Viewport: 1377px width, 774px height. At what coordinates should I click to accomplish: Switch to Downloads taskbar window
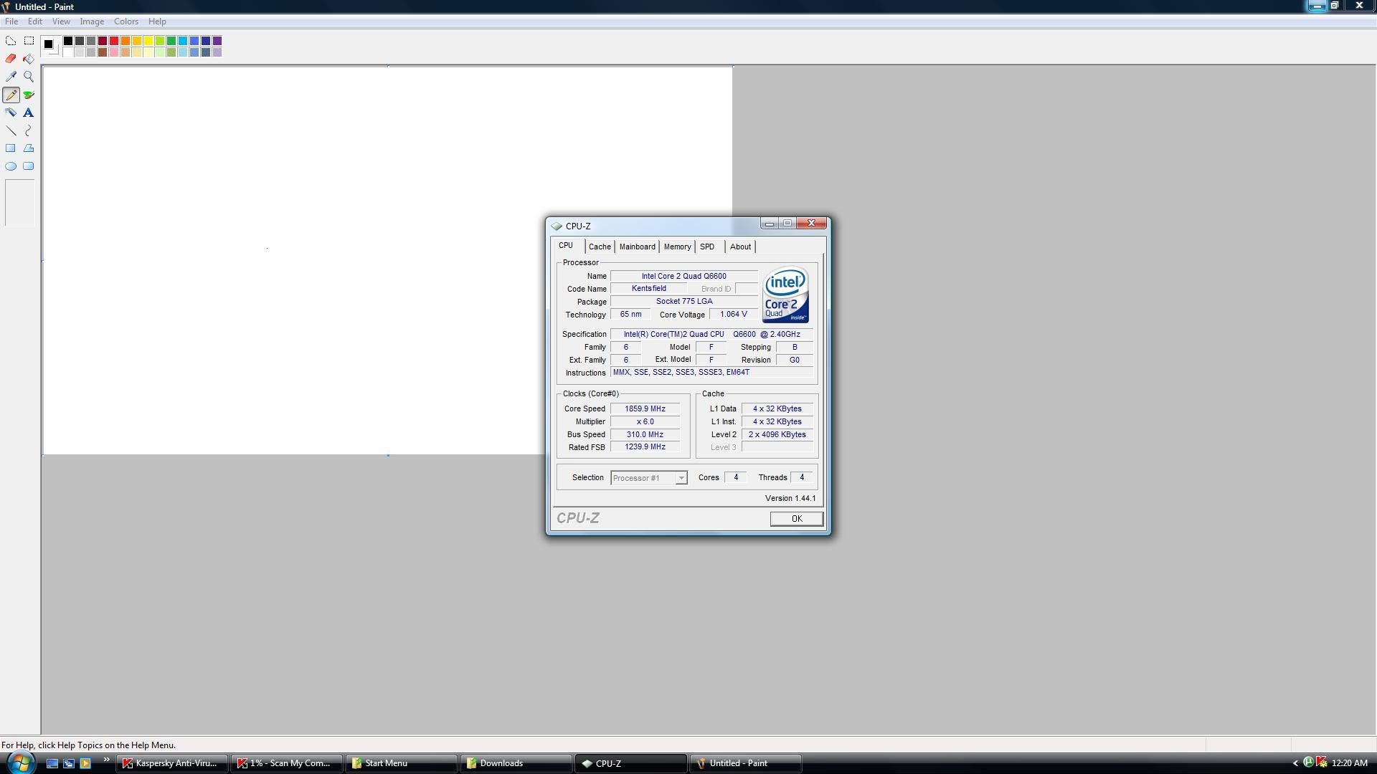pyautogui.click(x=516, y=763)
